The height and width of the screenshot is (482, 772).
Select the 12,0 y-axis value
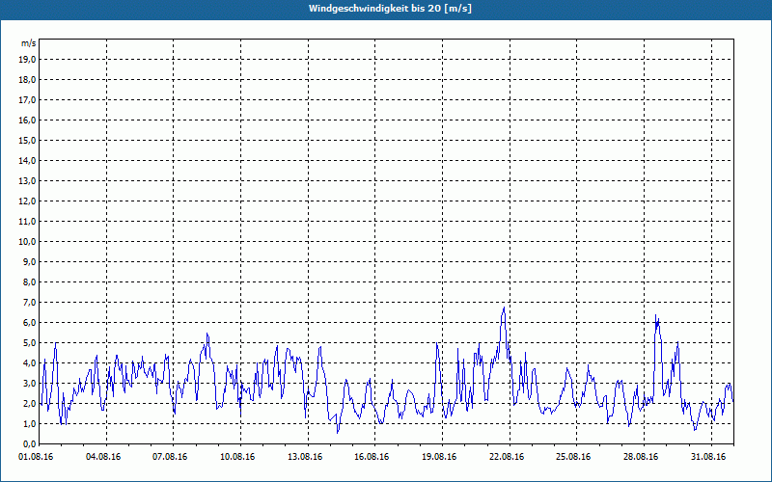point(27,201)
